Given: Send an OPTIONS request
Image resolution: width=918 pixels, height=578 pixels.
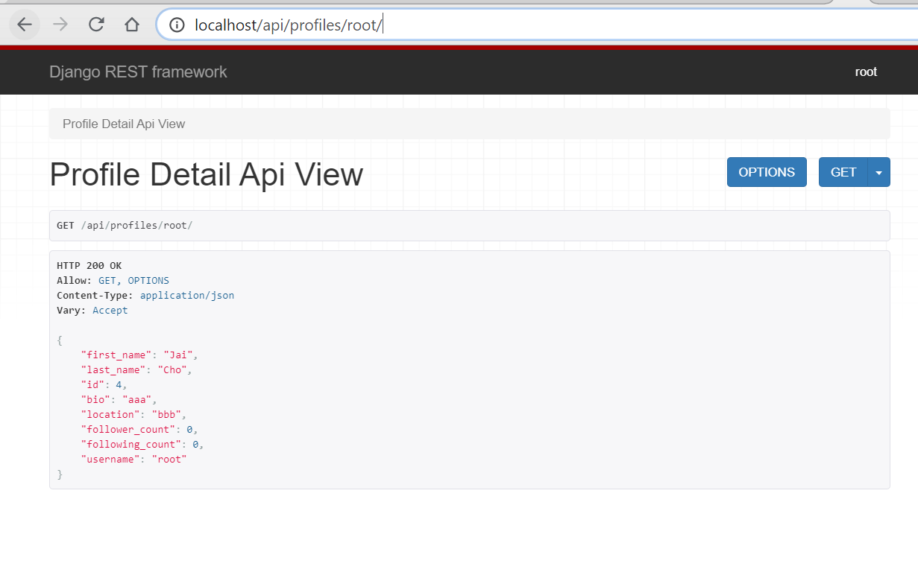Looking at the screenshot, I should pyautogui.click(x=767, y=172).
